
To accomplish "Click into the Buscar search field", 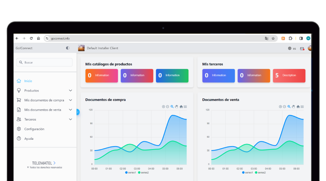I will coord(45,62).
